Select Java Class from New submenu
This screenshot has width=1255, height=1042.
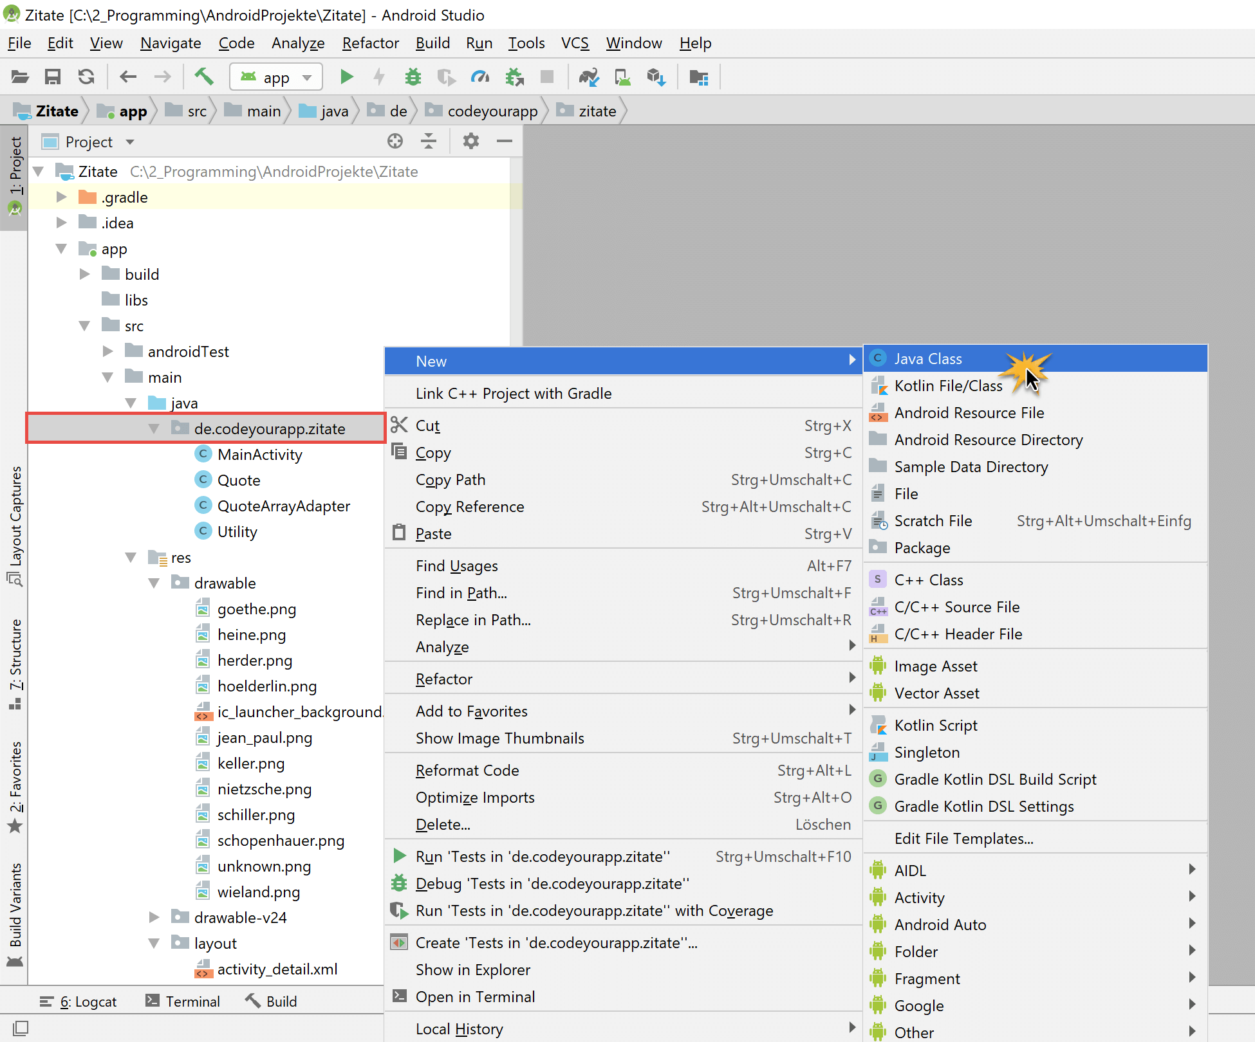[1035, 358]
